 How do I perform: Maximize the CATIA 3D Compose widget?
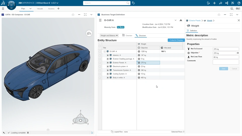(85, 15)
